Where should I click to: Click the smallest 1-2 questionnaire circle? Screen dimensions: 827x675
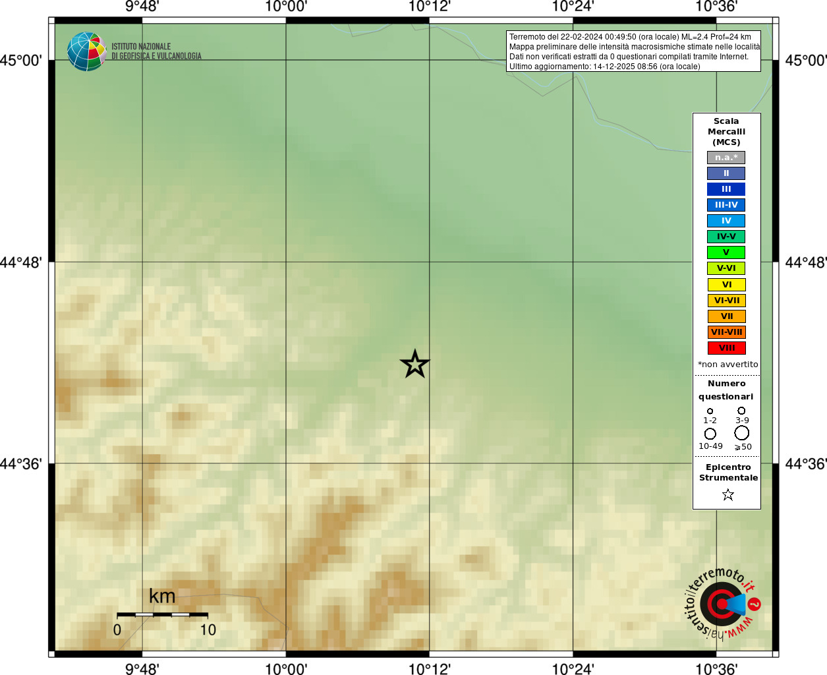pyautogui.click(x=710, y=411)
